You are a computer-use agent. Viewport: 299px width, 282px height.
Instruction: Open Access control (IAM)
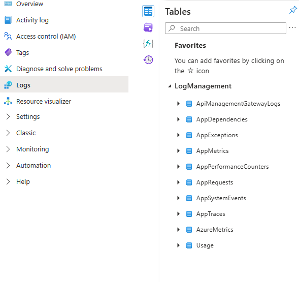click(46, 36)
